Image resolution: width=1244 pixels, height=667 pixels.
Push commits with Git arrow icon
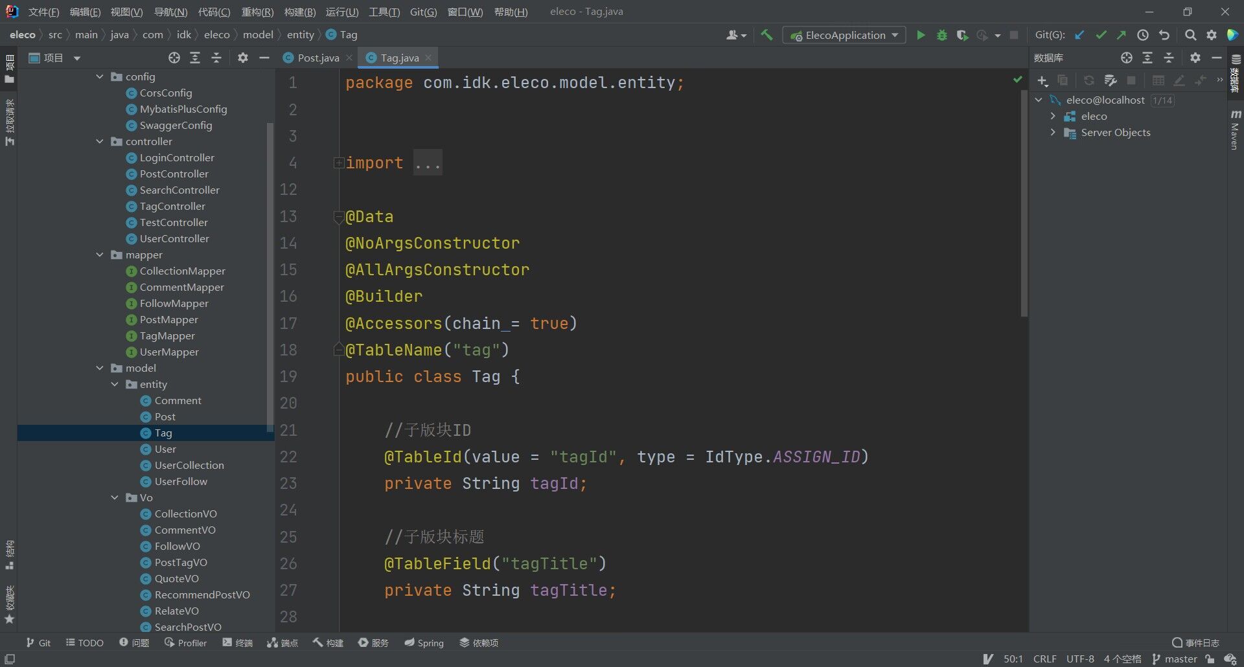point(1122,35)
